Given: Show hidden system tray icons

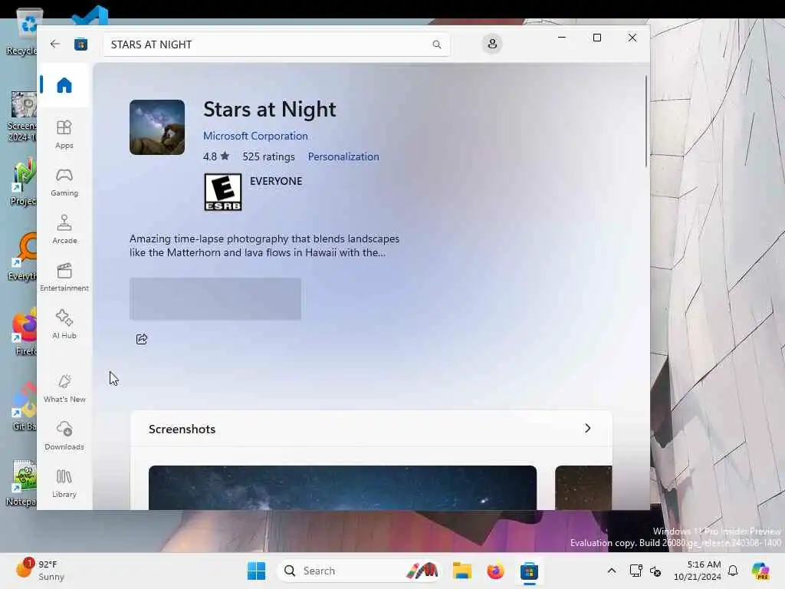Looking at the screenshot, I should pyautogui.click(x=612, y=571).
